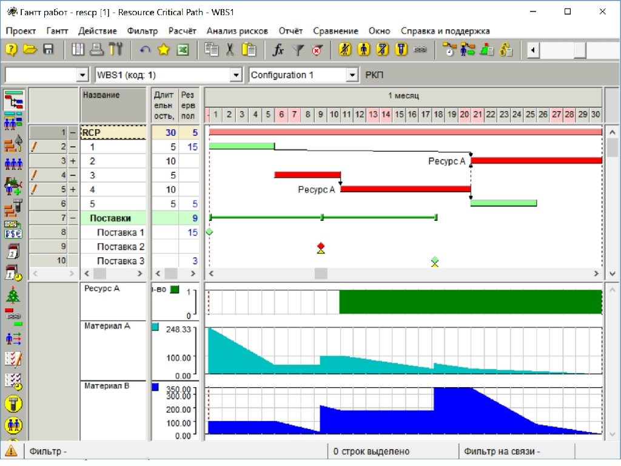This screenshot has width=621, height=466.
Task: Click the Поставка 1 green milestone diamond
Action: coord(209,232)
